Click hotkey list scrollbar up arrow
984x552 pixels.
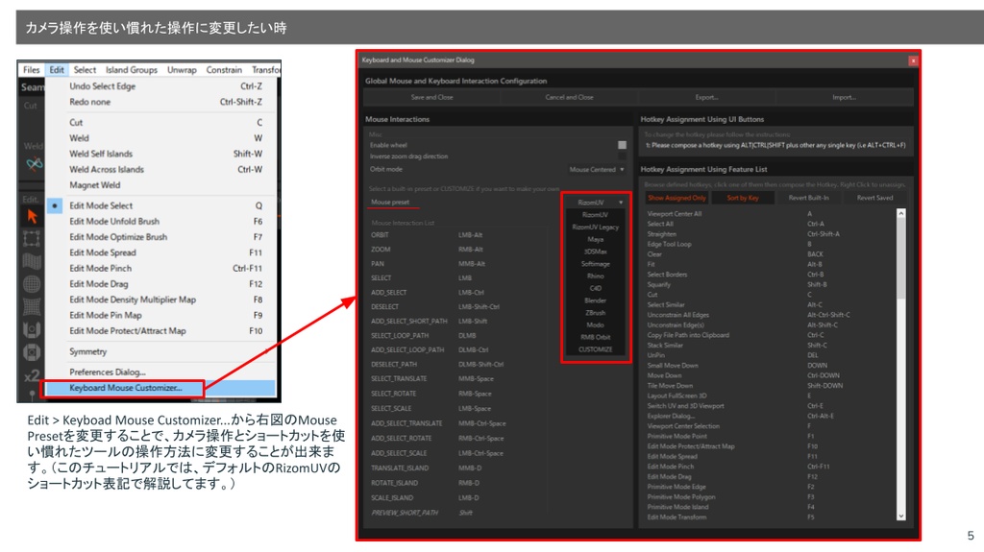[x=901, y=213]
